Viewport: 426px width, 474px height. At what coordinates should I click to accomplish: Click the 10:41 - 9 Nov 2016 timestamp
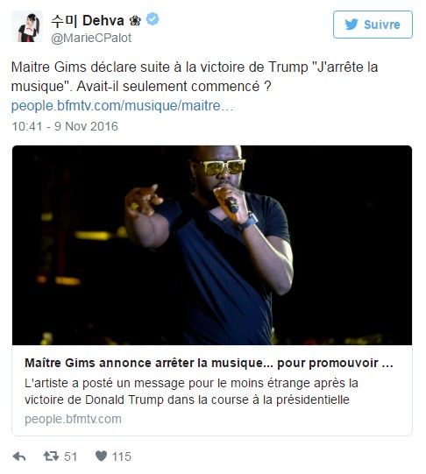pos(65,126)
